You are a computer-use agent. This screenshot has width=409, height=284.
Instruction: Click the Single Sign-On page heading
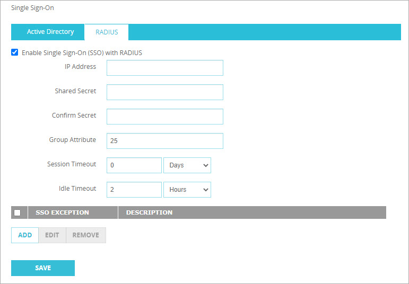[x=32, y=8]
